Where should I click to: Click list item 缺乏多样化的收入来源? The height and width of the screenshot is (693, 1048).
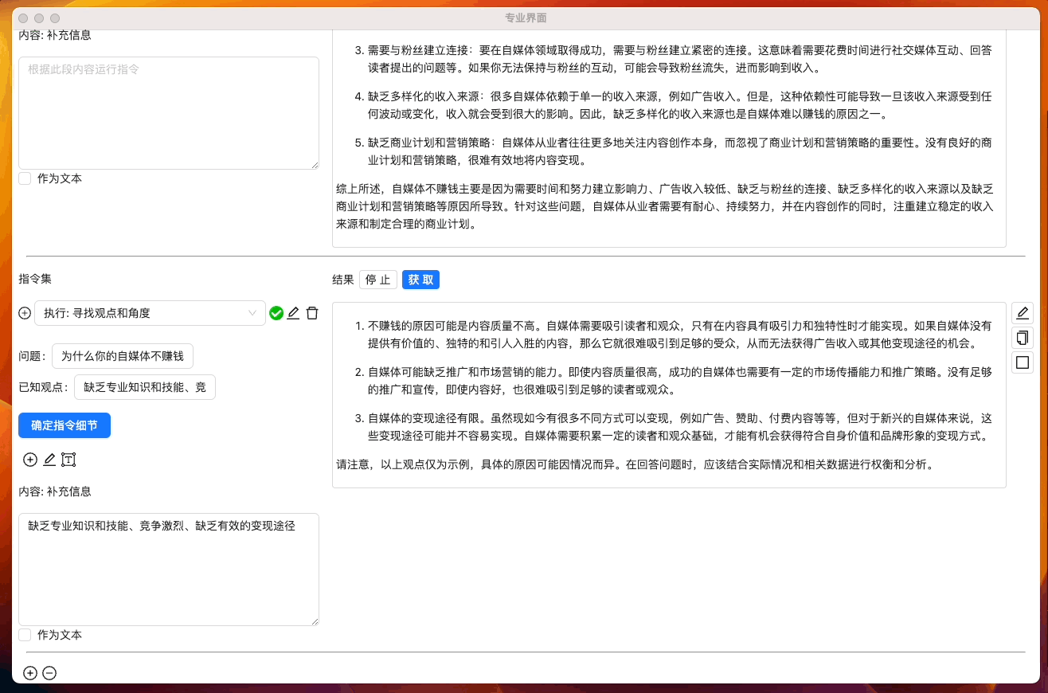pos(680,105)
